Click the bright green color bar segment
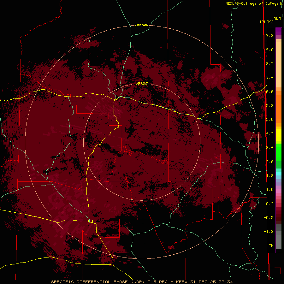 point(279,152)
